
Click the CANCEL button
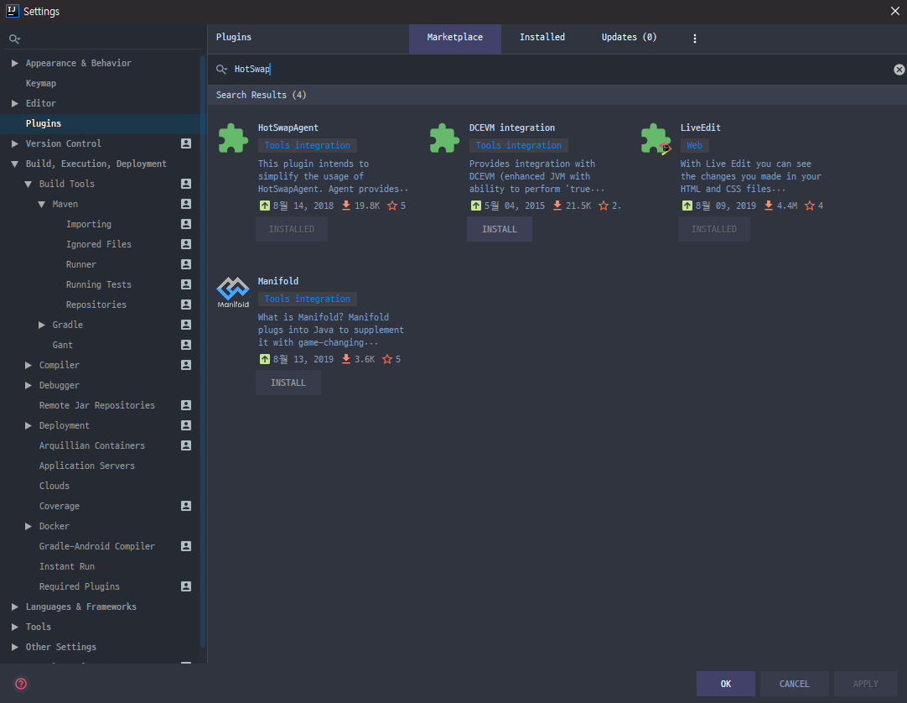point(794,684)
